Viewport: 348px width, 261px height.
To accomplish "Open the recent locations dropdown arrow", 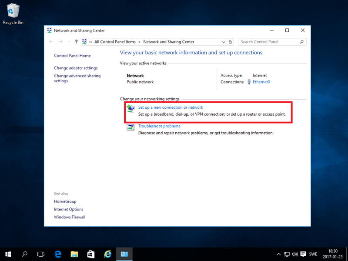I will 69,42.
